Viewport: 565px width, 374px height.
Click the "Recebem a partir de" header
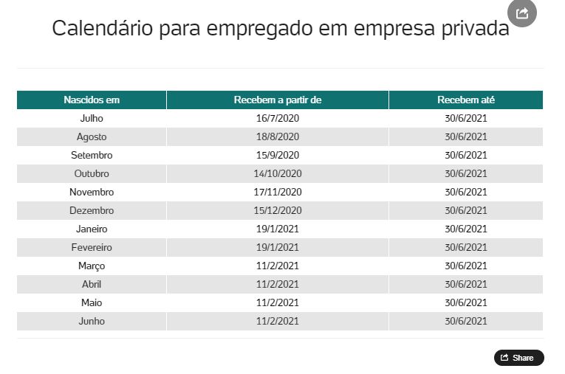(x=278, y=100)
